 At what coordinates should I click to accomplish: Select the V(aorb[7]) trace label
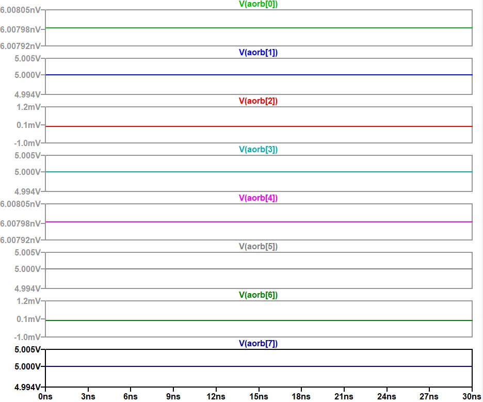(x=258, y=344)
